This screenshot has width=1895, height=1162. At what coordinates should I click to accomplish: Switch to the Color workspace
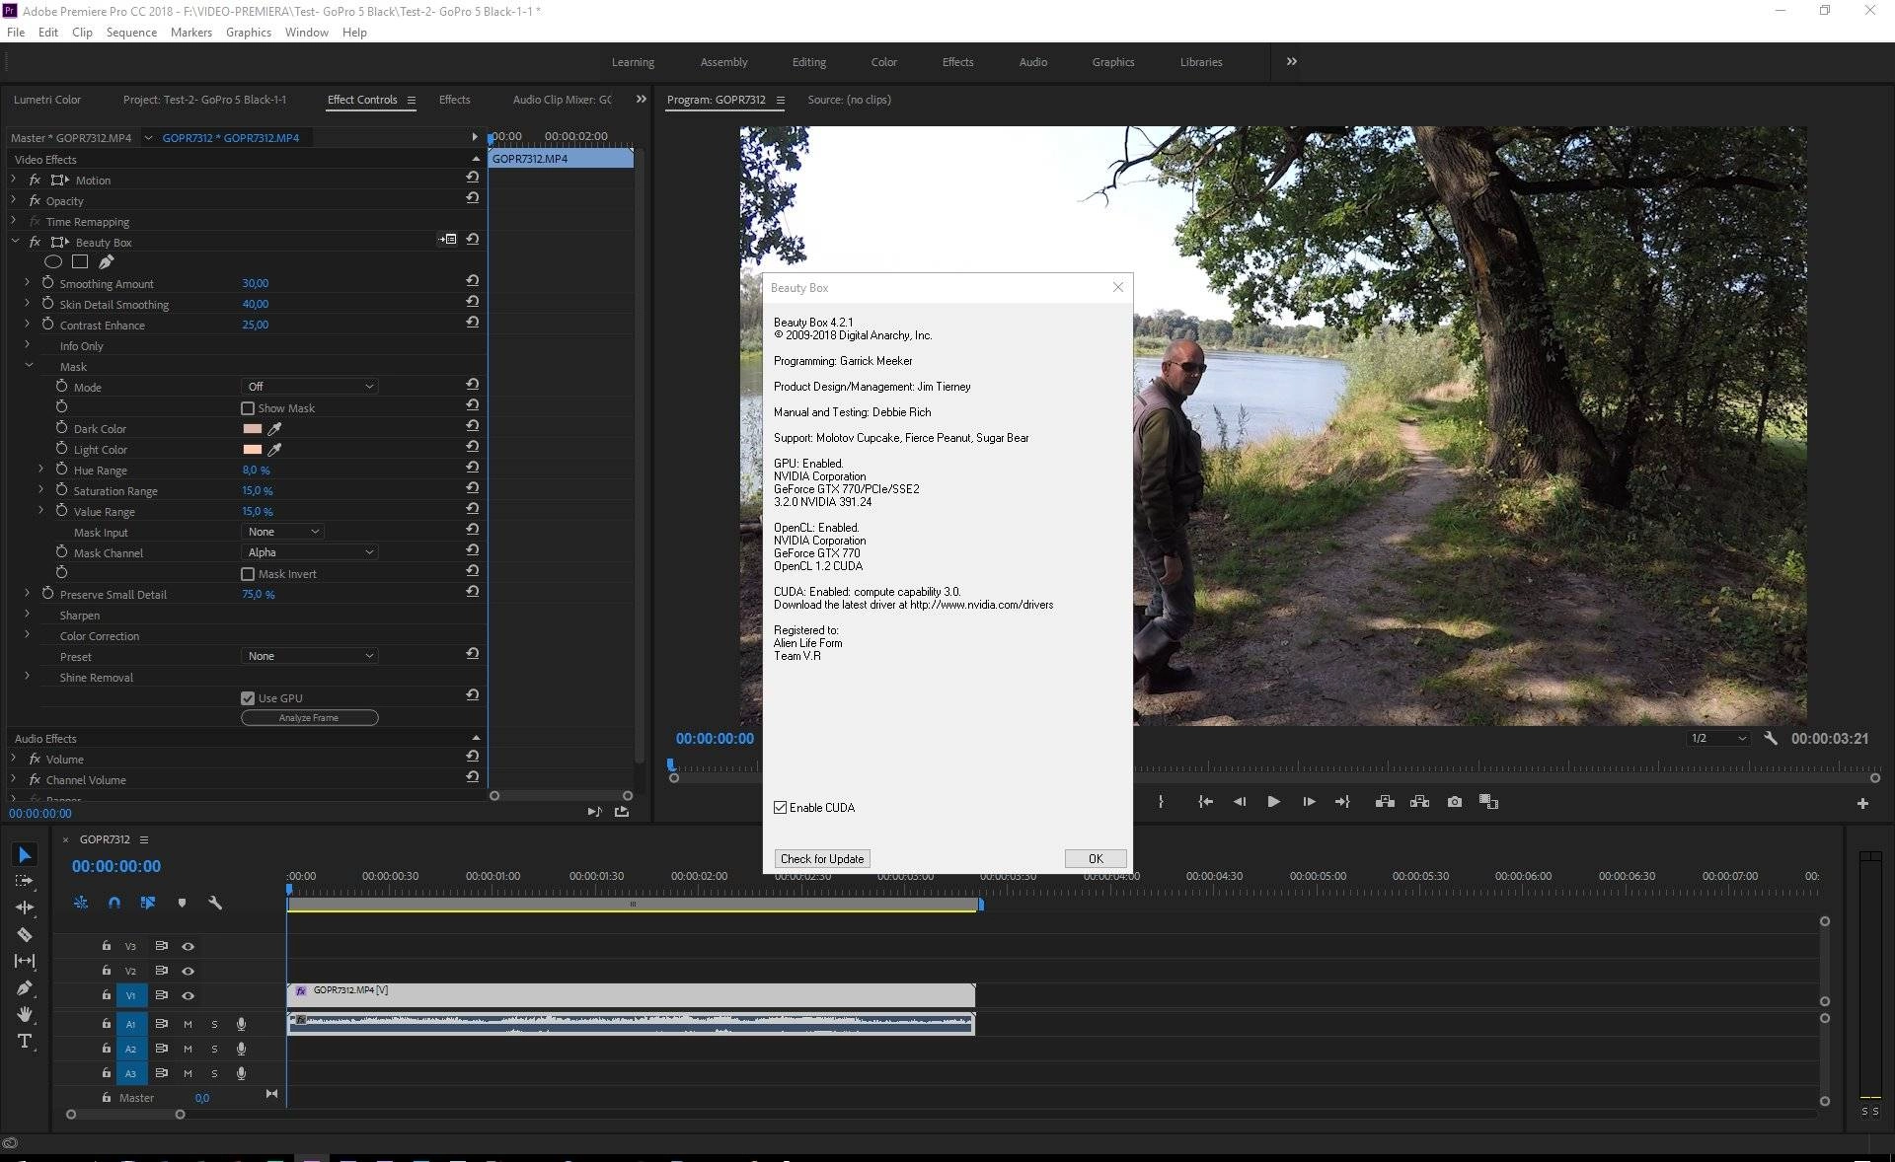[883, 62]
